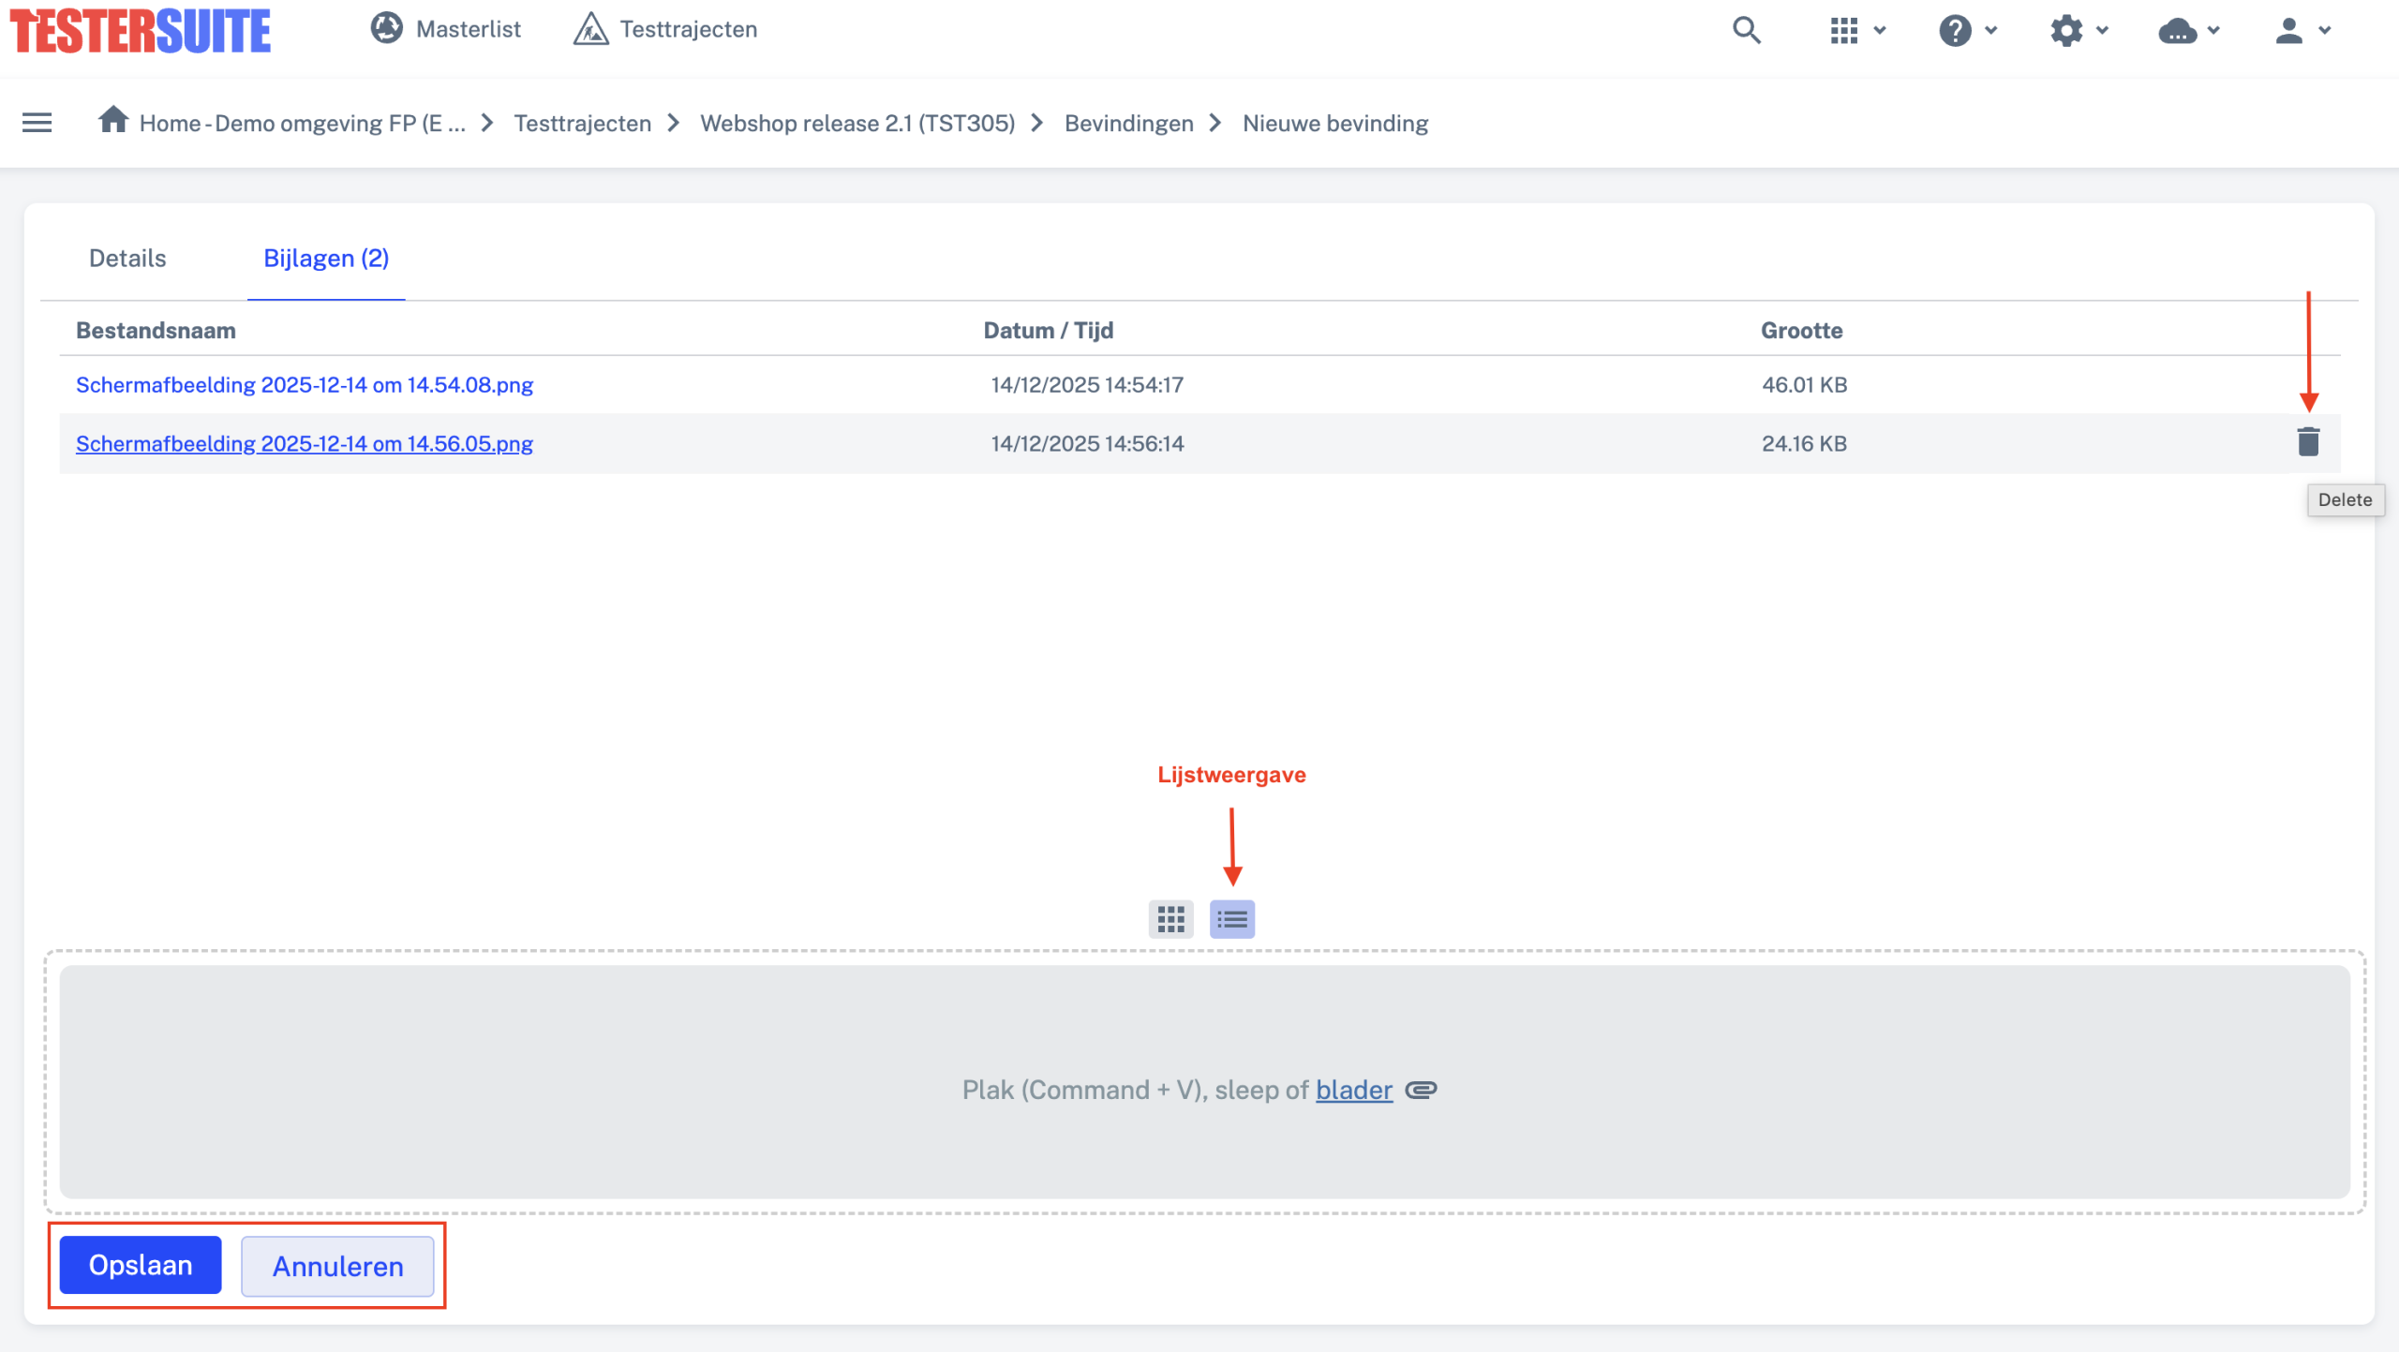
Task: Switch to the Details tab
Action: coord(127,259)
